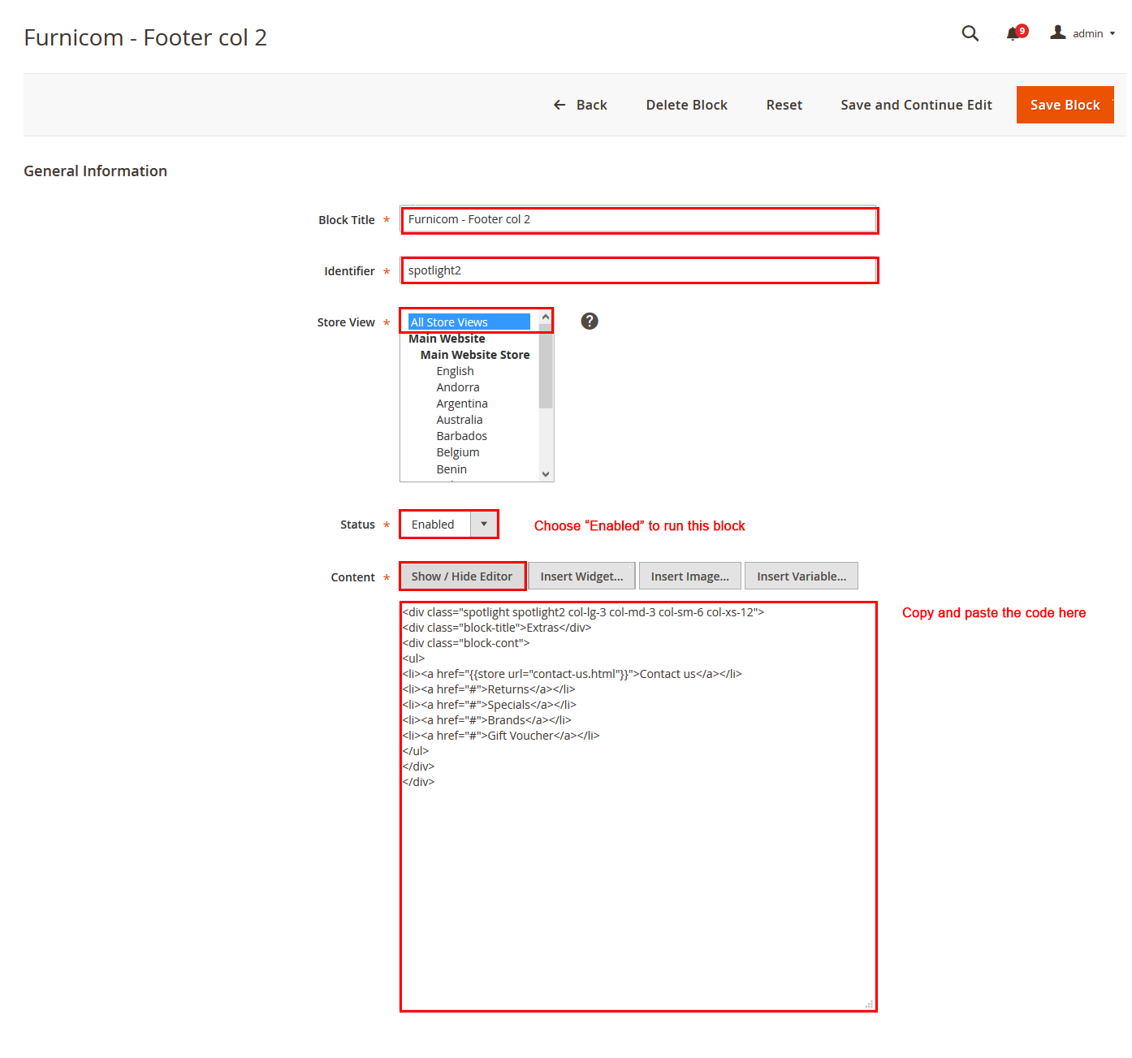Click the General Information section heading
This screenshot has width=1132, height=1058.
95,171
